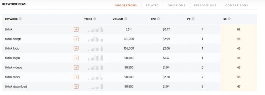265x95 pixels.
Task: Open arrow icon for tiktok videos
Action: 76,67
